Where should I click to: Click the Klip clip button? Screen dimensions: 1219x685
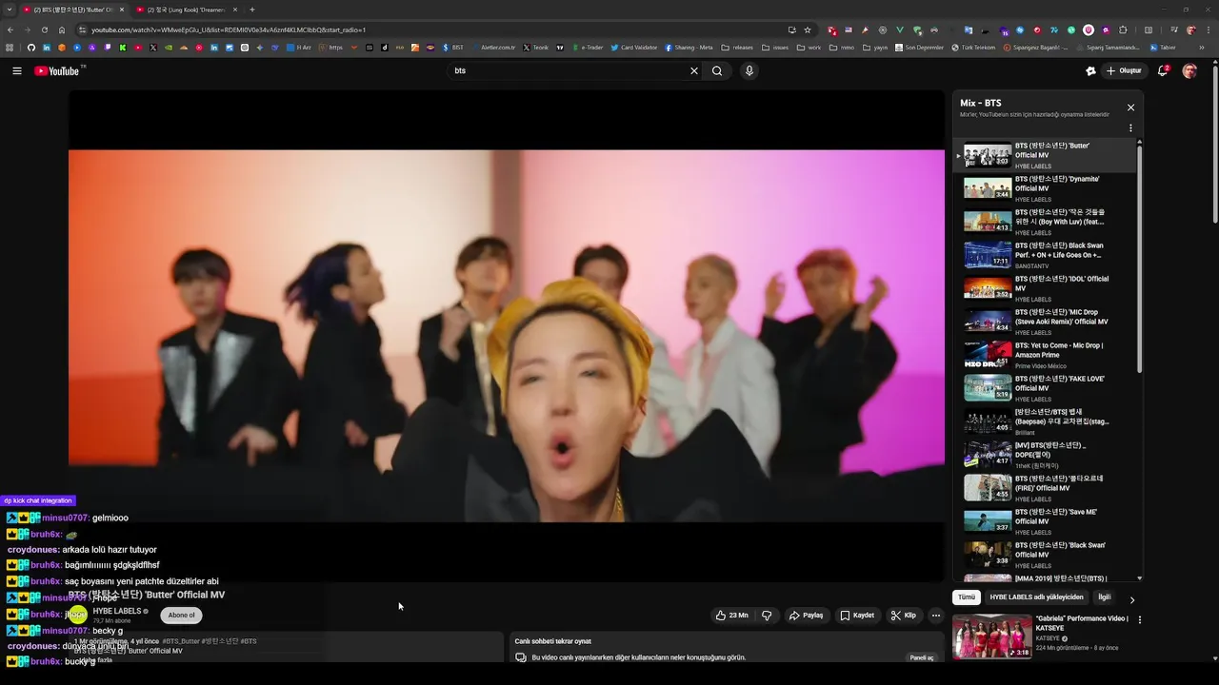(903, 616)
